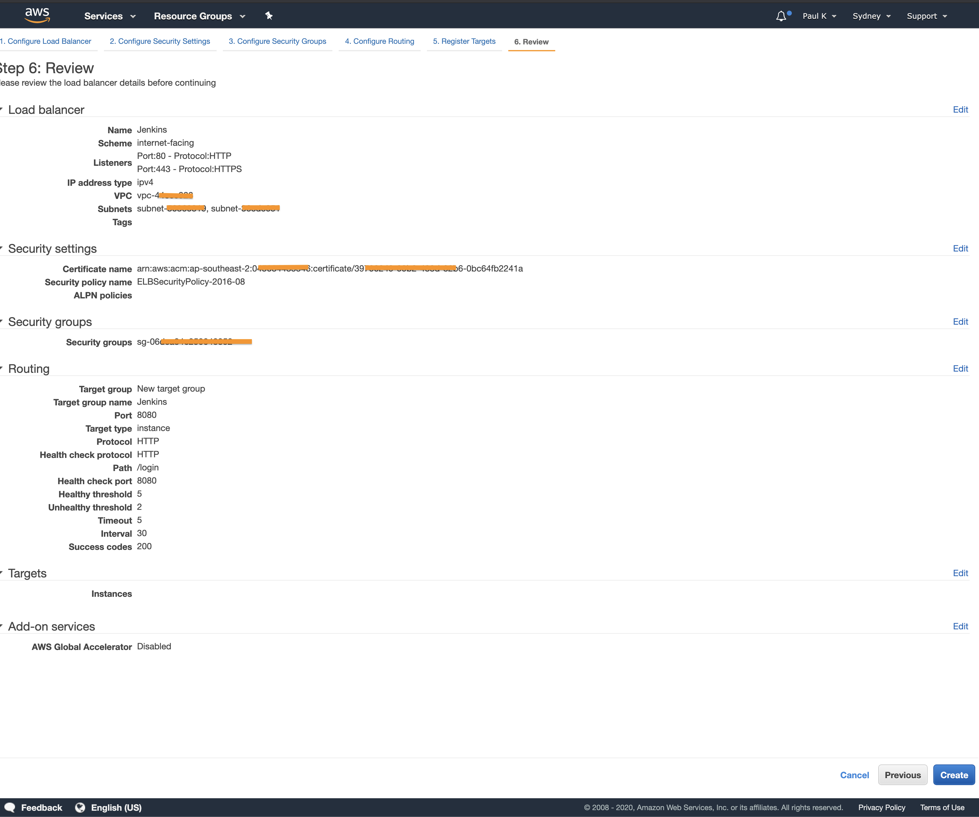Collapse the Load balancer section
Image resolution: width=979 pixels, height=817 pixels.
coord(2,109)
